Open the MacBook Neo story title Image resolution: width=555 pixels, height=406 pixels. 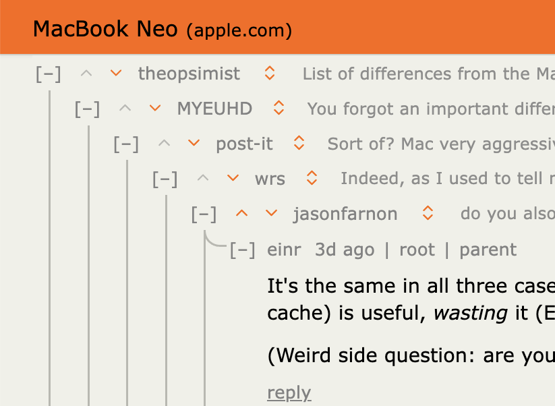point(105,28)
